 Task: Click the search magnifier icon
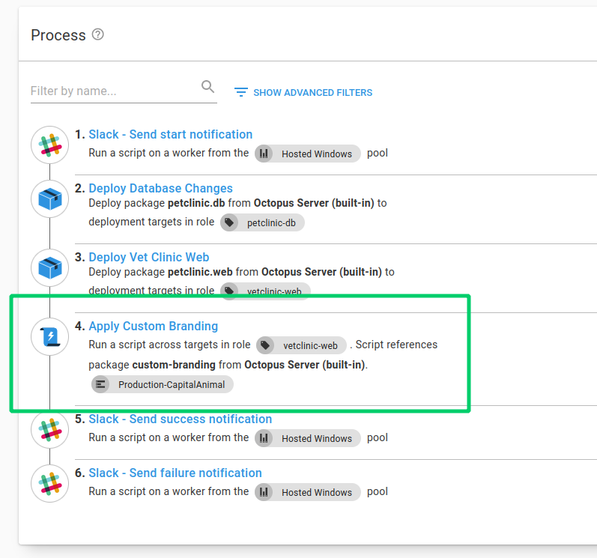click(x=207, y=87)
